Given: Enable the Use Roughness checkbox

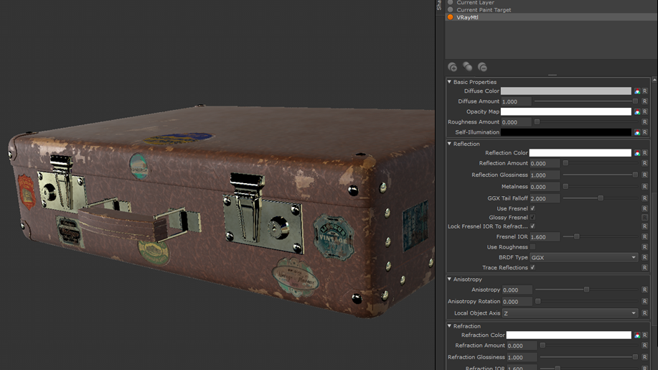Looking at the screenshot, I should click(x=532, y=247).
